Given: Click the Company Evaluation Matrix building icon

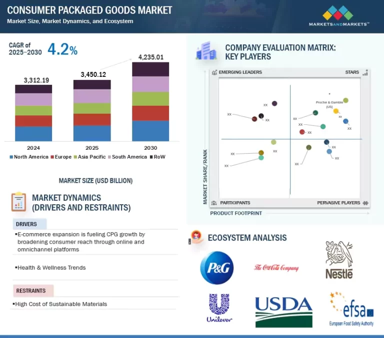Looking at the screenshot, I should coord(206,51).
